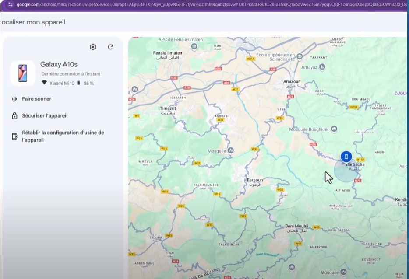Click the factory reset device icon
This screenshot has width=409, height=279.
click(14, 136)
